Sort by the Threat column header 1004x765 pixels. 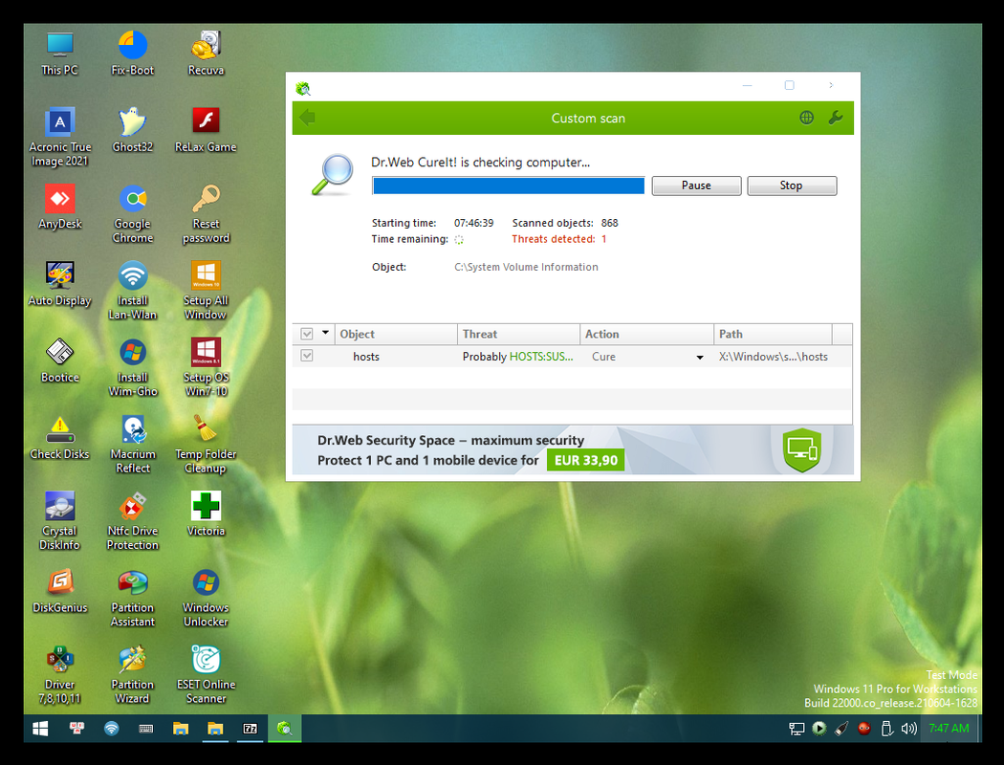[x=518, y=334]
